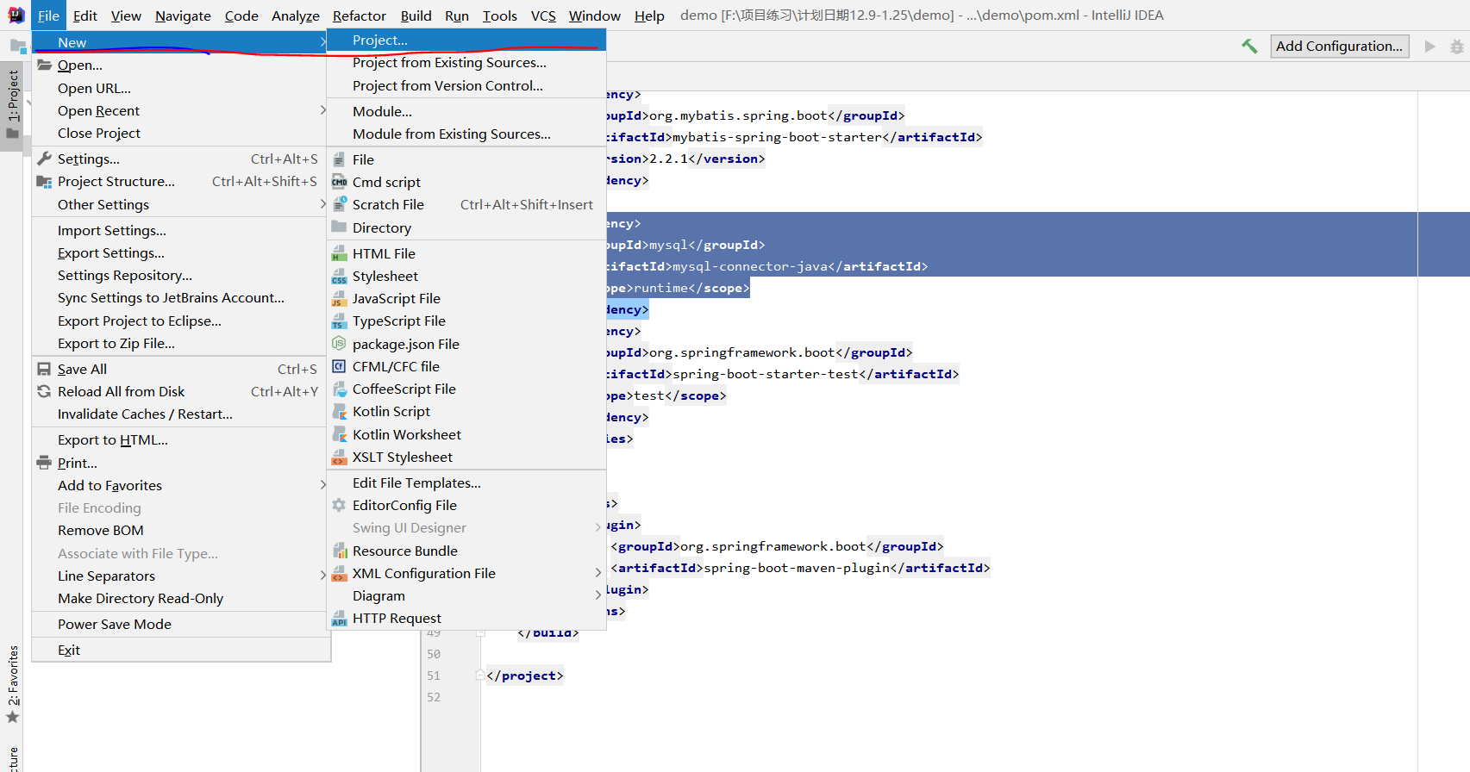The image size is (1470, 772).
Task: Choose Project from Version Control...
Action: click(x=466, y=85)
